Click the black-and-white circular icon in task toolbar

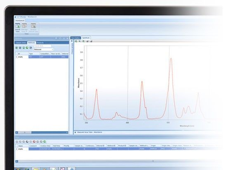click(27, 141)
